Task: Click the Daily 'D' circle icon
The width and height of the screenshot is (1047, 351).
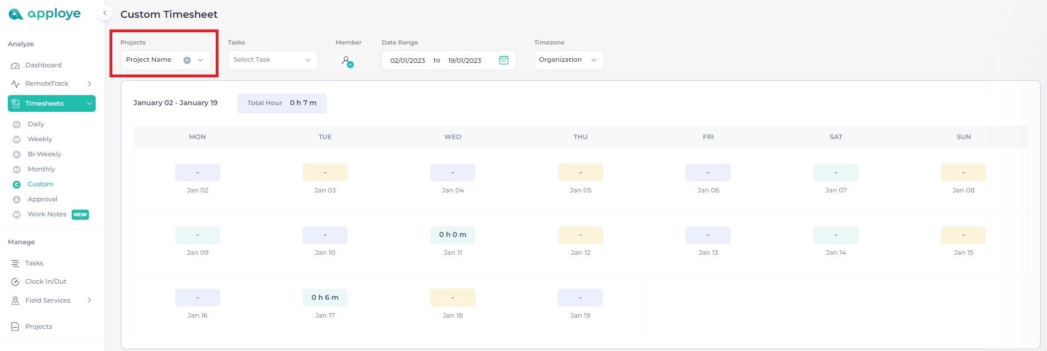Action: (x=17, y=125)
